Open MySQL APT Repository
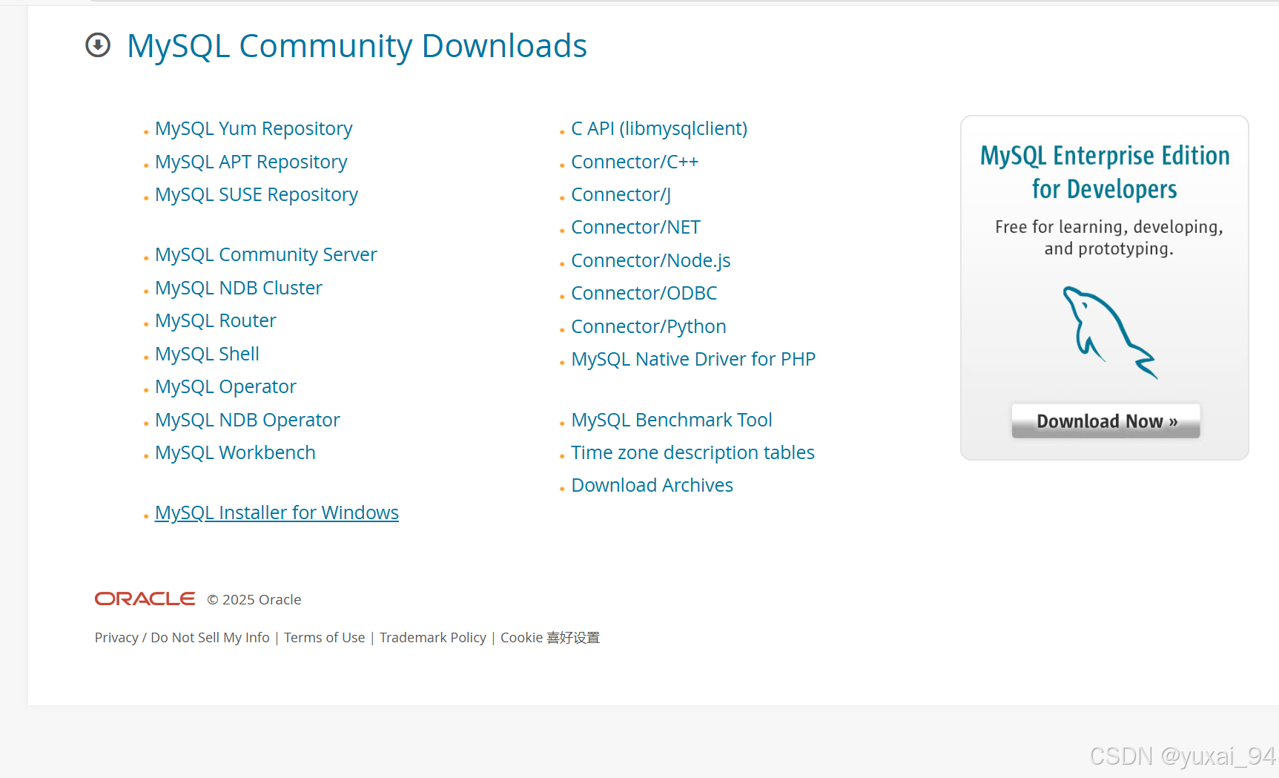This screenshot has height=778, width=1279. 251,161
